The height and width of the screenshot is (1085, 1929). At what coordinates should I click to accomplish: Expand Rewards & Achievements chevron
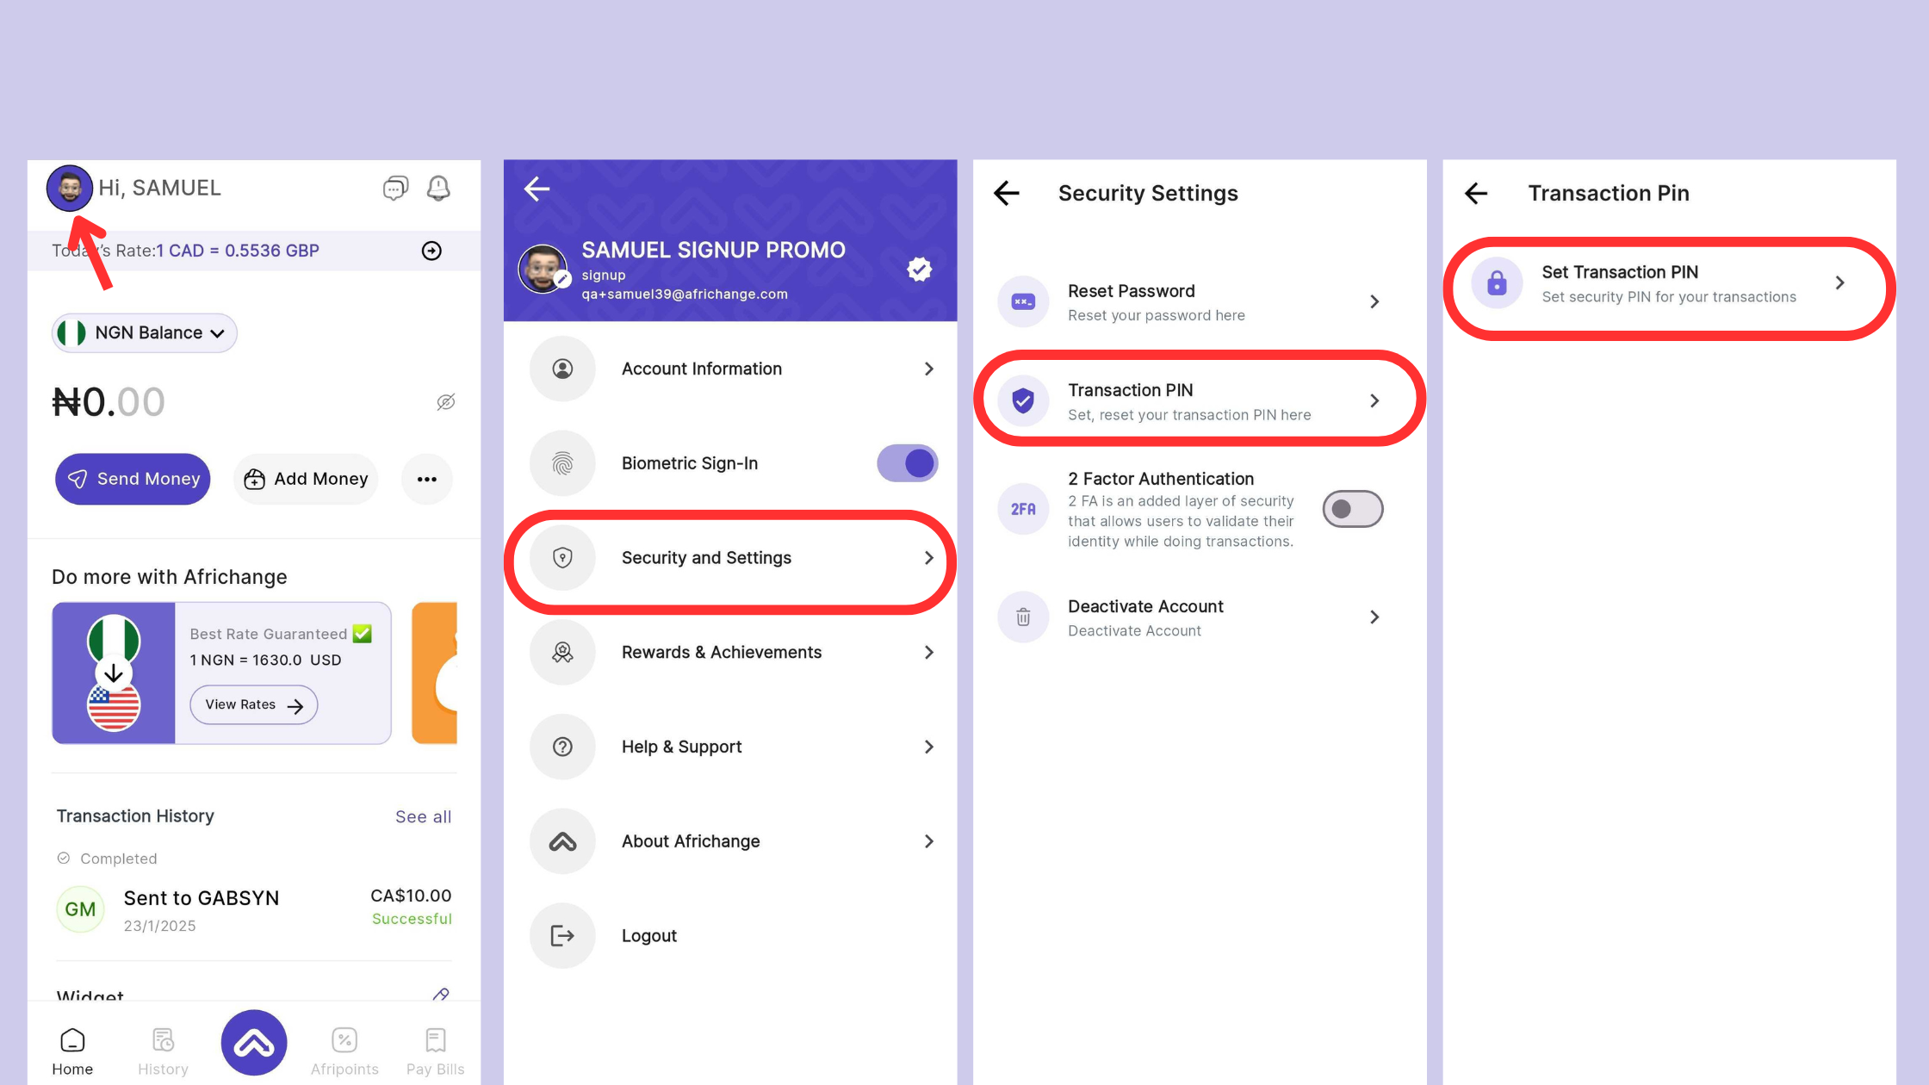[x=929, y=653]
